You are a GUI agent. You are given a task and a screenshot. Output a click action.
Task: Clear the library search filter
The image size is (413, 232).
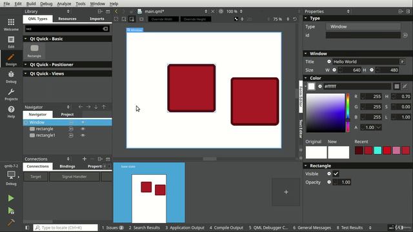point(105,28)
